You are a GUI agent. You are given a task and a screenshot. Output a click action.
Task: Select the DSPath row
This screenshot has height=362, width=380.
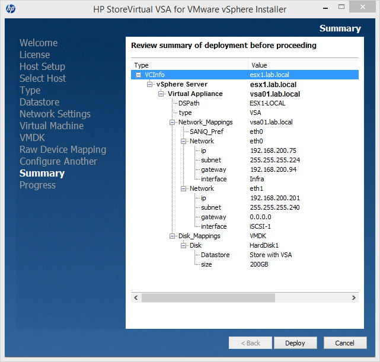pos(245,104)
